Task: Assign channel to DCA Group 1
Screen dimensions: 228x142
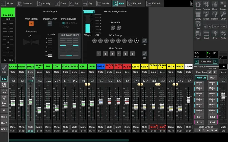Action: point(94,41)
